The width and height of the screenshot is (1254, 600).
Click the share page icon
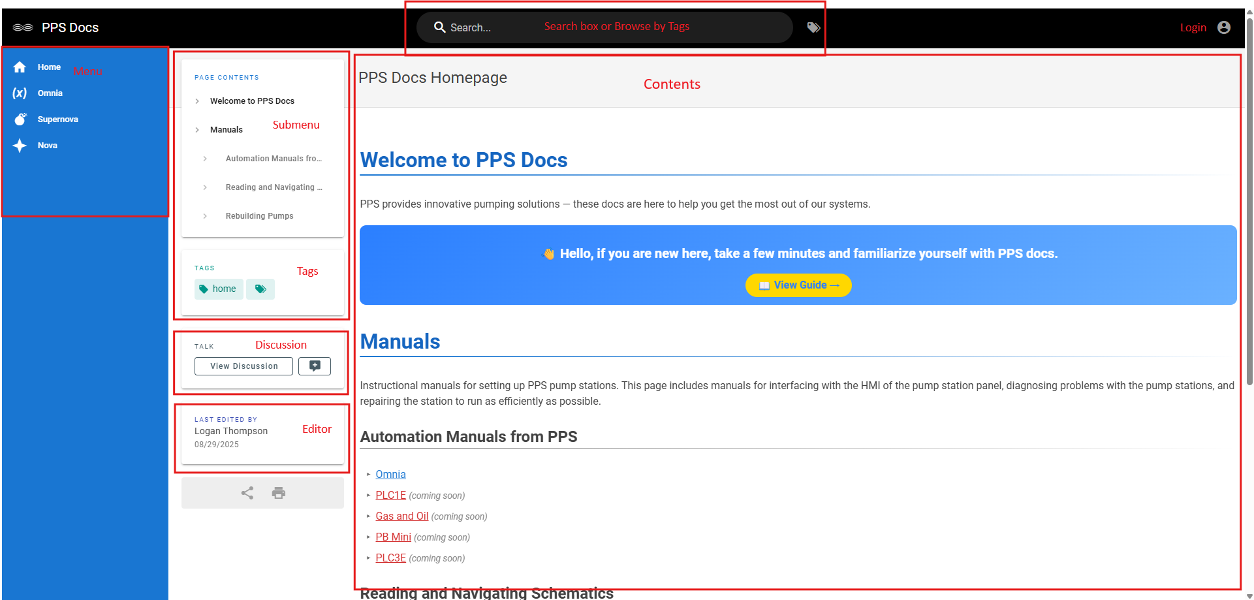(247, 493)
